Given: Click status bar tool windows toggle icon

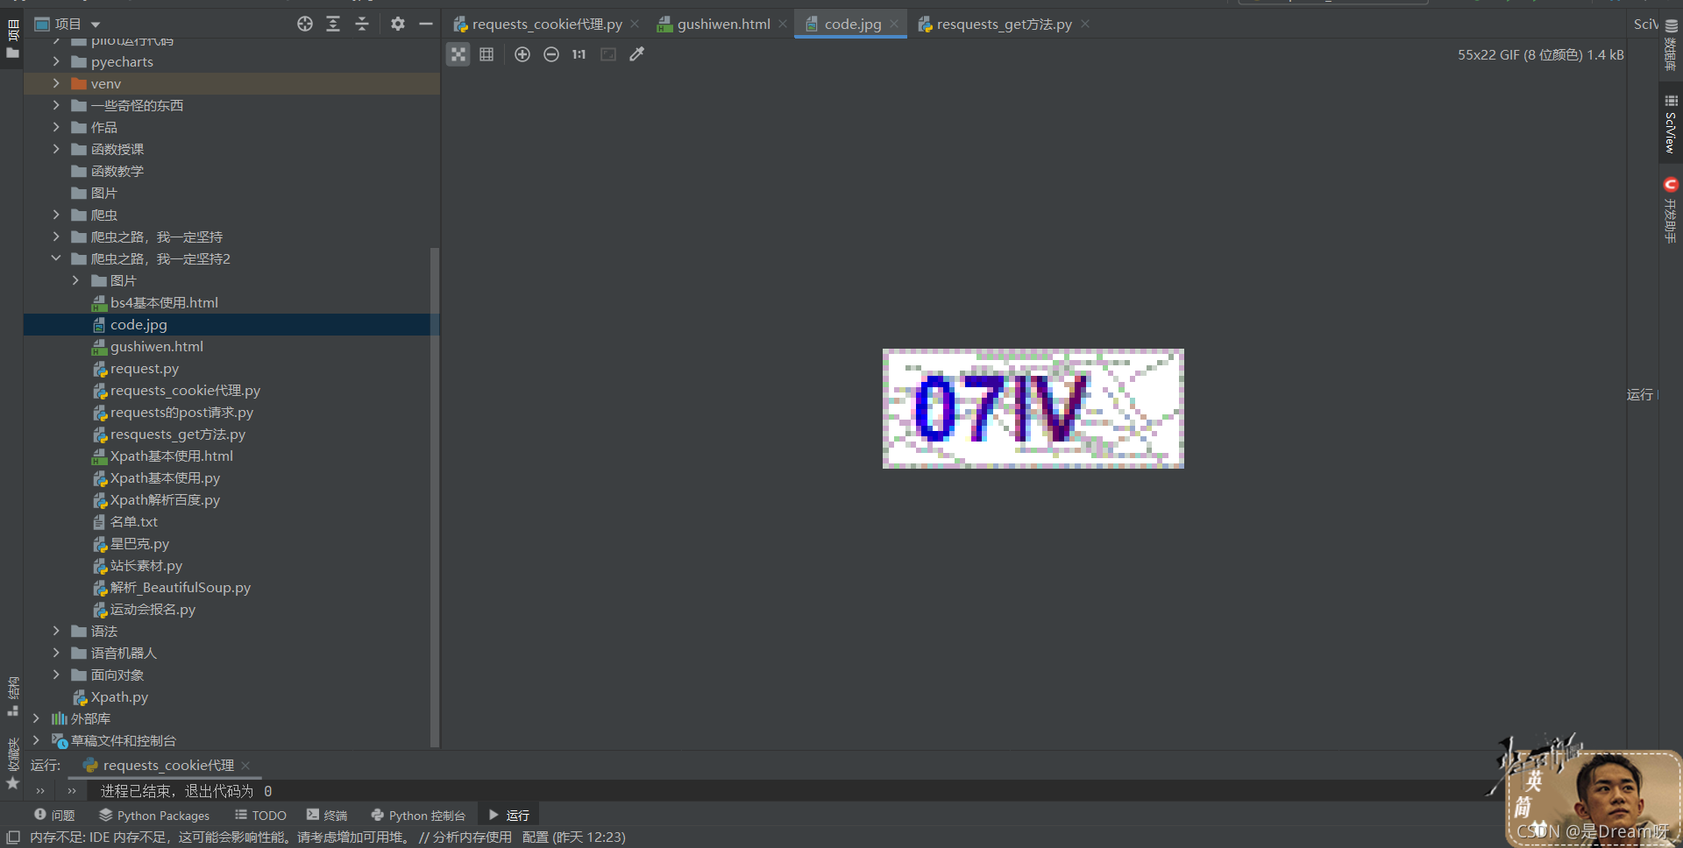Looking at the screenshot, I should tap(12, 837).
